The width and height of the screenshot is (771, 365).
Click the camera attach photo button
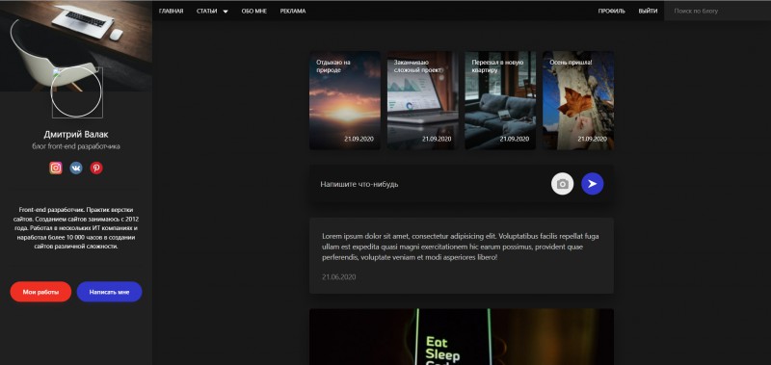tap(562, 184)
